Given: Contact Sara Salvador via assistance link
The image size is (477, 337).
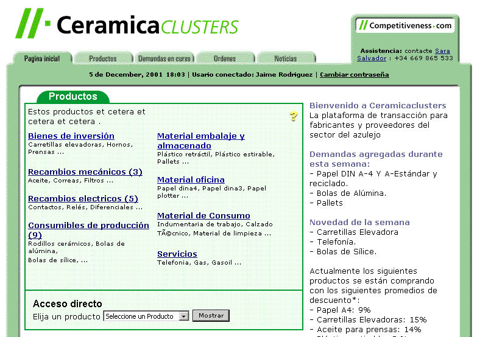Looking at the screenshot, I should (442, 51).
